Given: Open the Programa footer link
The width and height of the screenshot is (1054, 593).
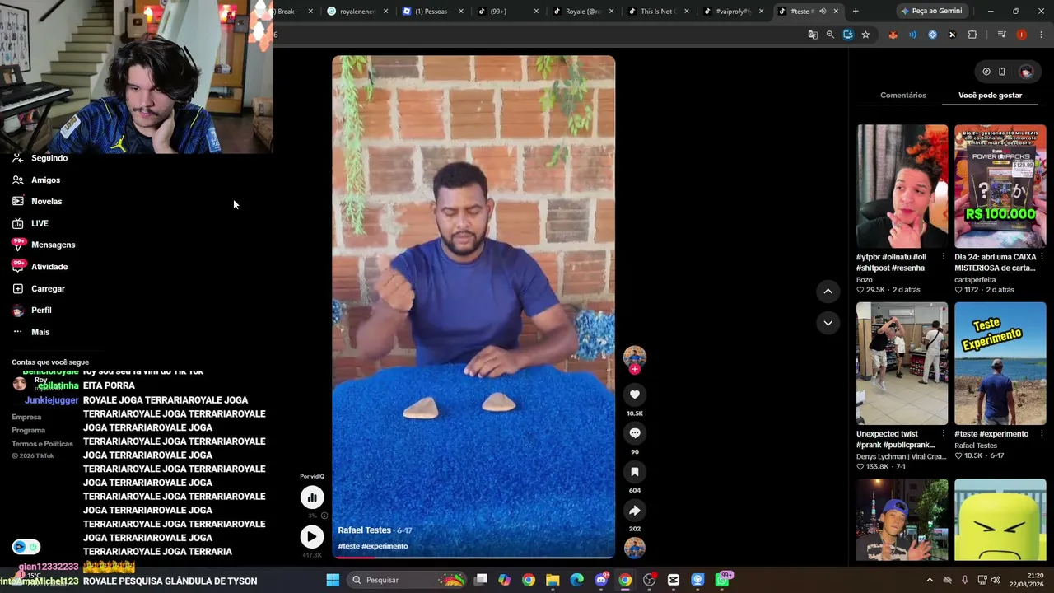Looking at the screenshot, I should point(28,431).
